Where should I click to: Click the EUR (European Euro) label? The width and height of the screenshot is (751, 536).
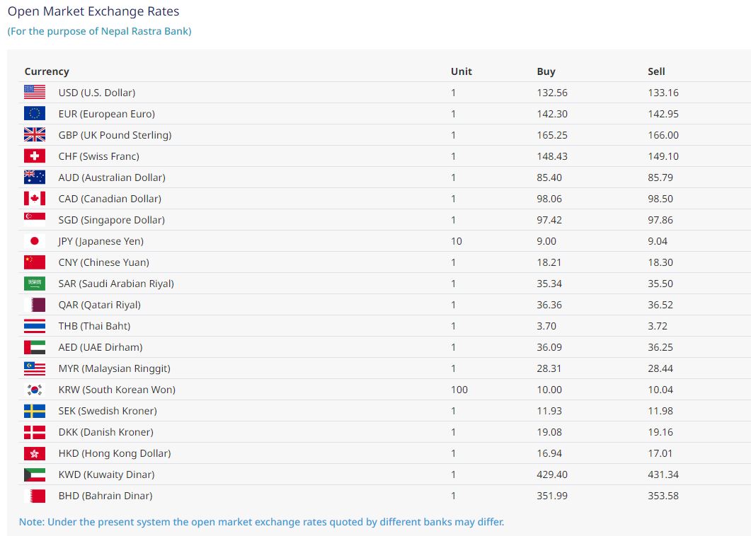(x=106, y=114)
